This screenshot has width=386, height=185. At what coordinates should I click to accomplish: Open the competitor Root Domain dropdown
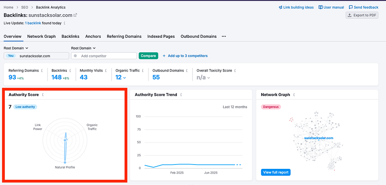pos(84,48)
